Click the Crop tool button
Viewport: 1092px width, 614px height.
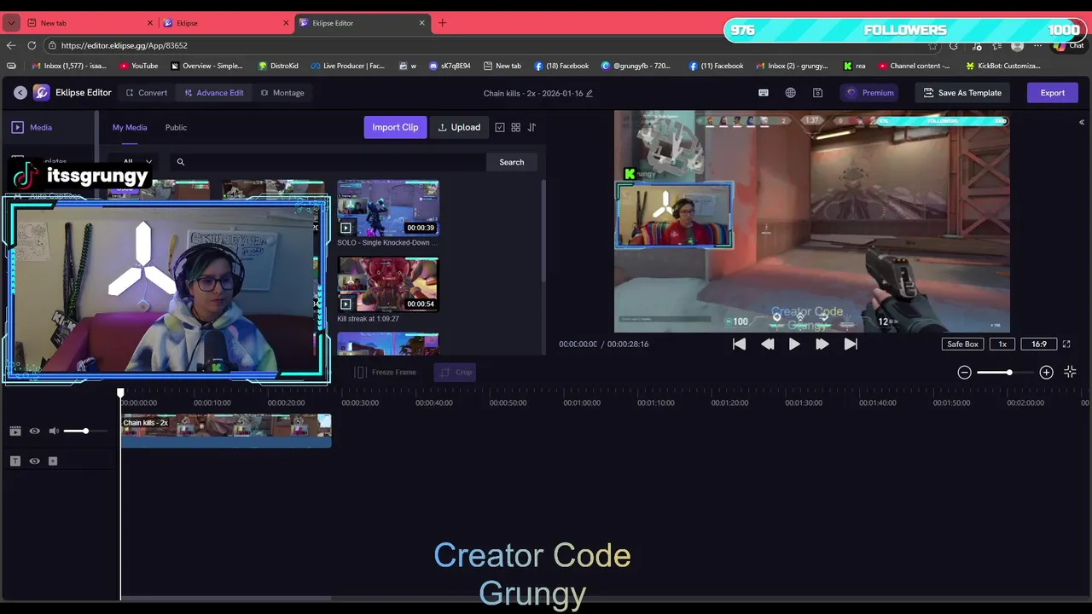(455, 372)
